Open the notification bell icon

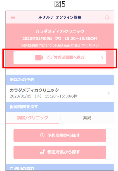point(107,17)
